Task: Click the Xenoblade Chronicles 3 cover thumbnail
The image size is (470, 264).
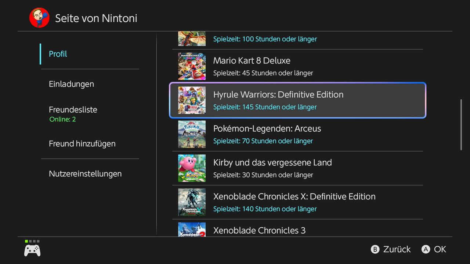Action: pyautogui.click(x=192, y=230)
